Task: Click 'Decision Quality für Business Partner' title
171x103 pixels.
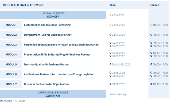Action: [x=47, y=64]
